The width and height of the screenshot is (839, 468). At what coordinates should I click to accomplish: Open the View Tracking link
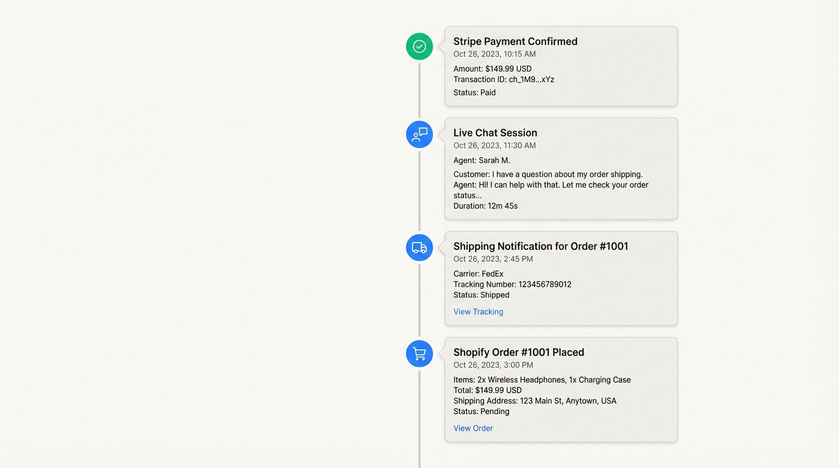[478, 311]
